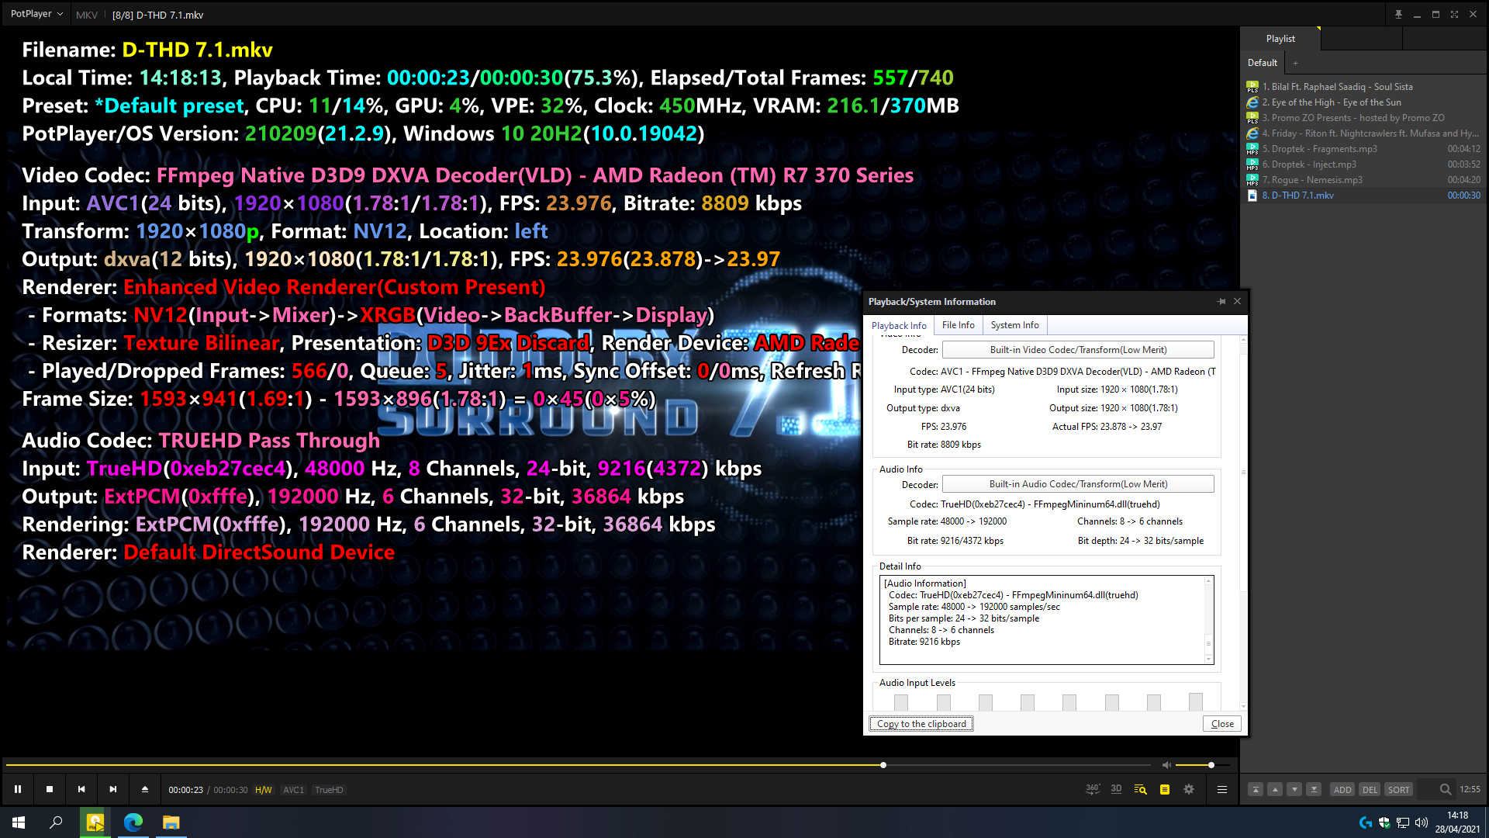
Task: Move playlist item down
Action: (1294, 789)
